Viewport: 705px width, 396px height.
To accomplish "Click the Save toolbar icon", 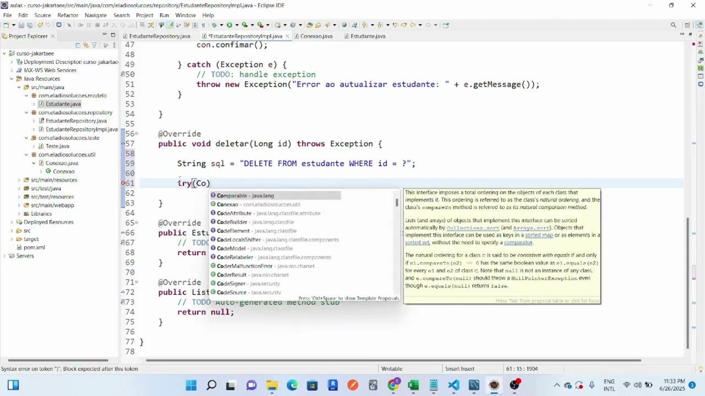I will (21, 25).
